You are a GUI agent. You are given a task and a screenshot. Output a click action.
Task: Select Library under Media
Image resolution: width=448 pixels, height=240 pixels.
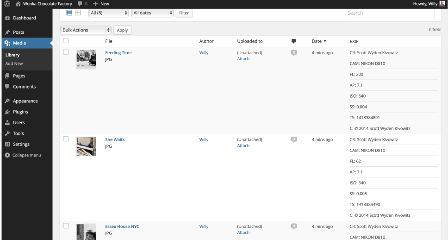click(12, 55)
